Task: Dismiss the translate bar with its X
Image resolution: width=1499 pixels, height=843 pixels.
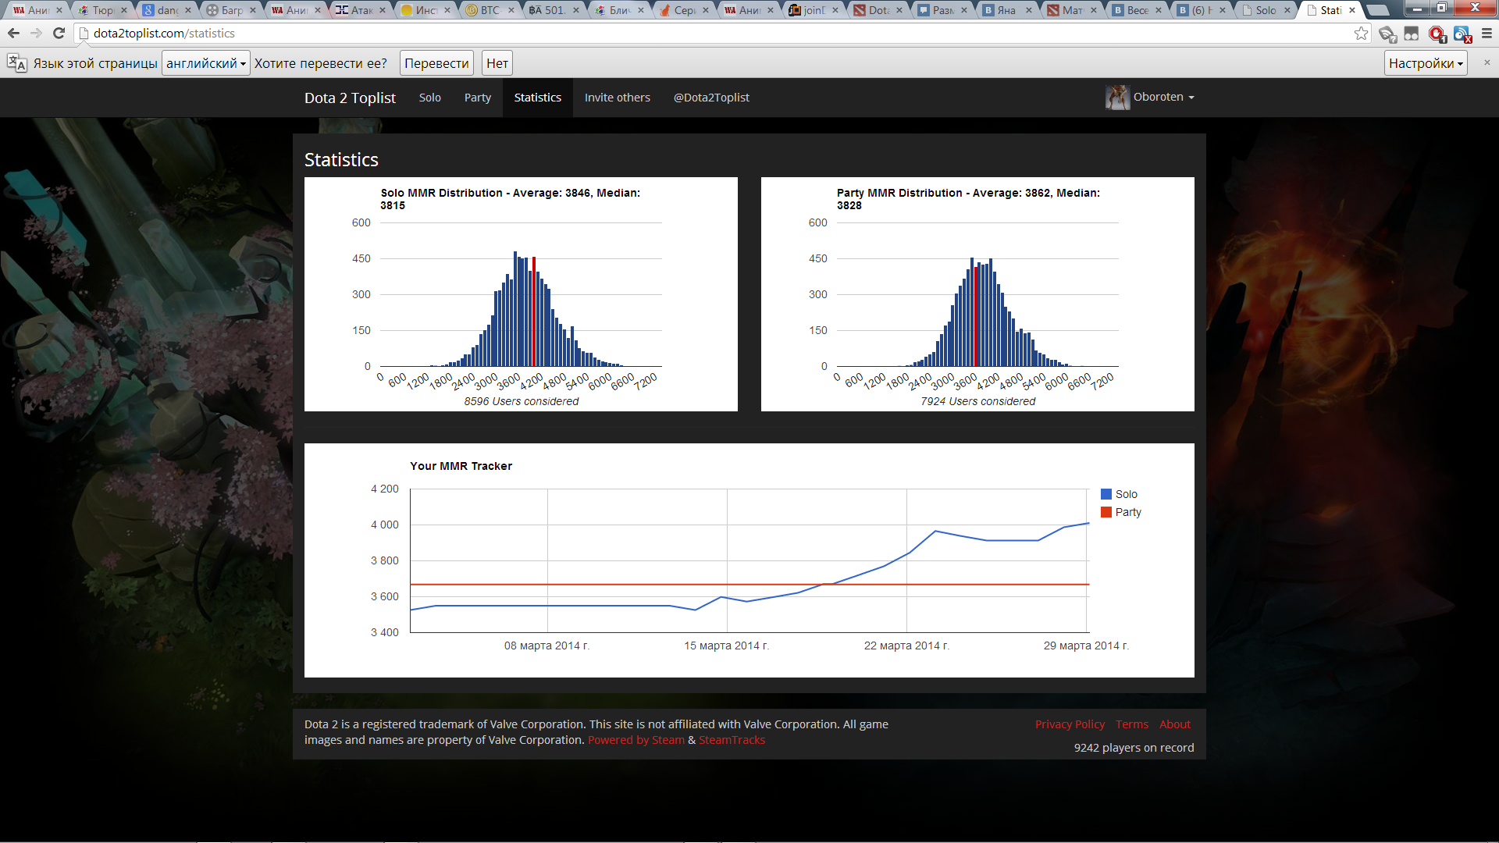Action: click(x=1487, y=62)
